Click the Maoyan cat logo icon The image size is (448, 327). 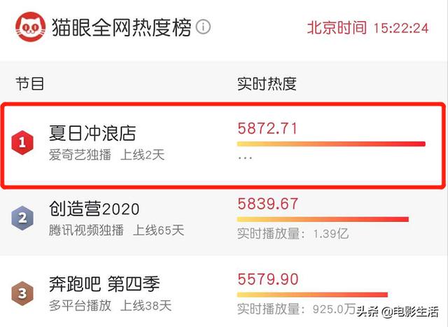31,27
